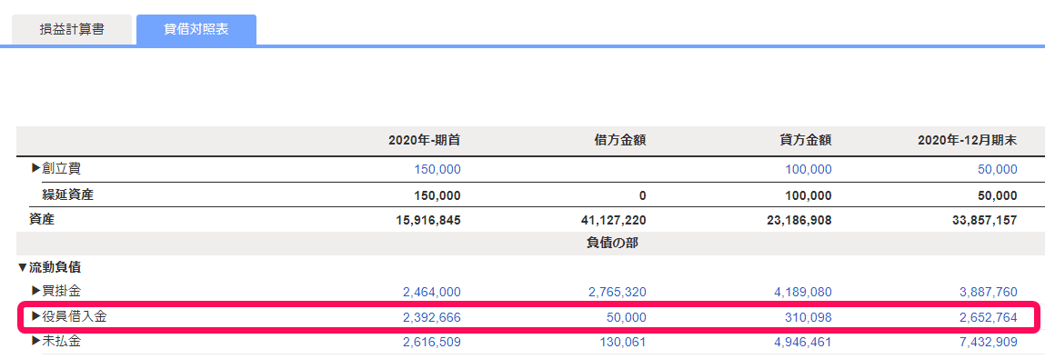
Task: Open 役員借入金 credit amount 310,098
Action: click(x=809, y=317)
